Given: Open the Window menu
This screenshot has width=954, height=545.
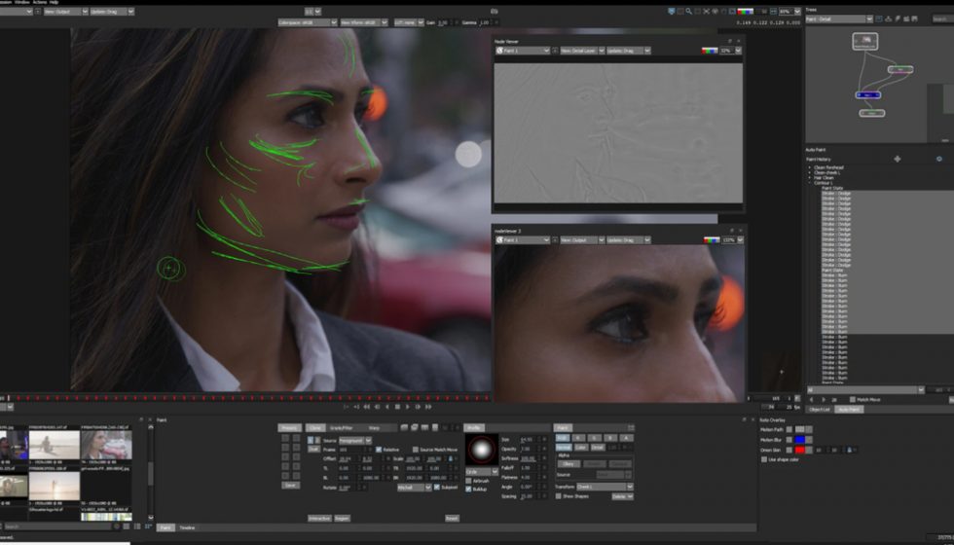Looking at the screenshot, I should click(22, 3).
